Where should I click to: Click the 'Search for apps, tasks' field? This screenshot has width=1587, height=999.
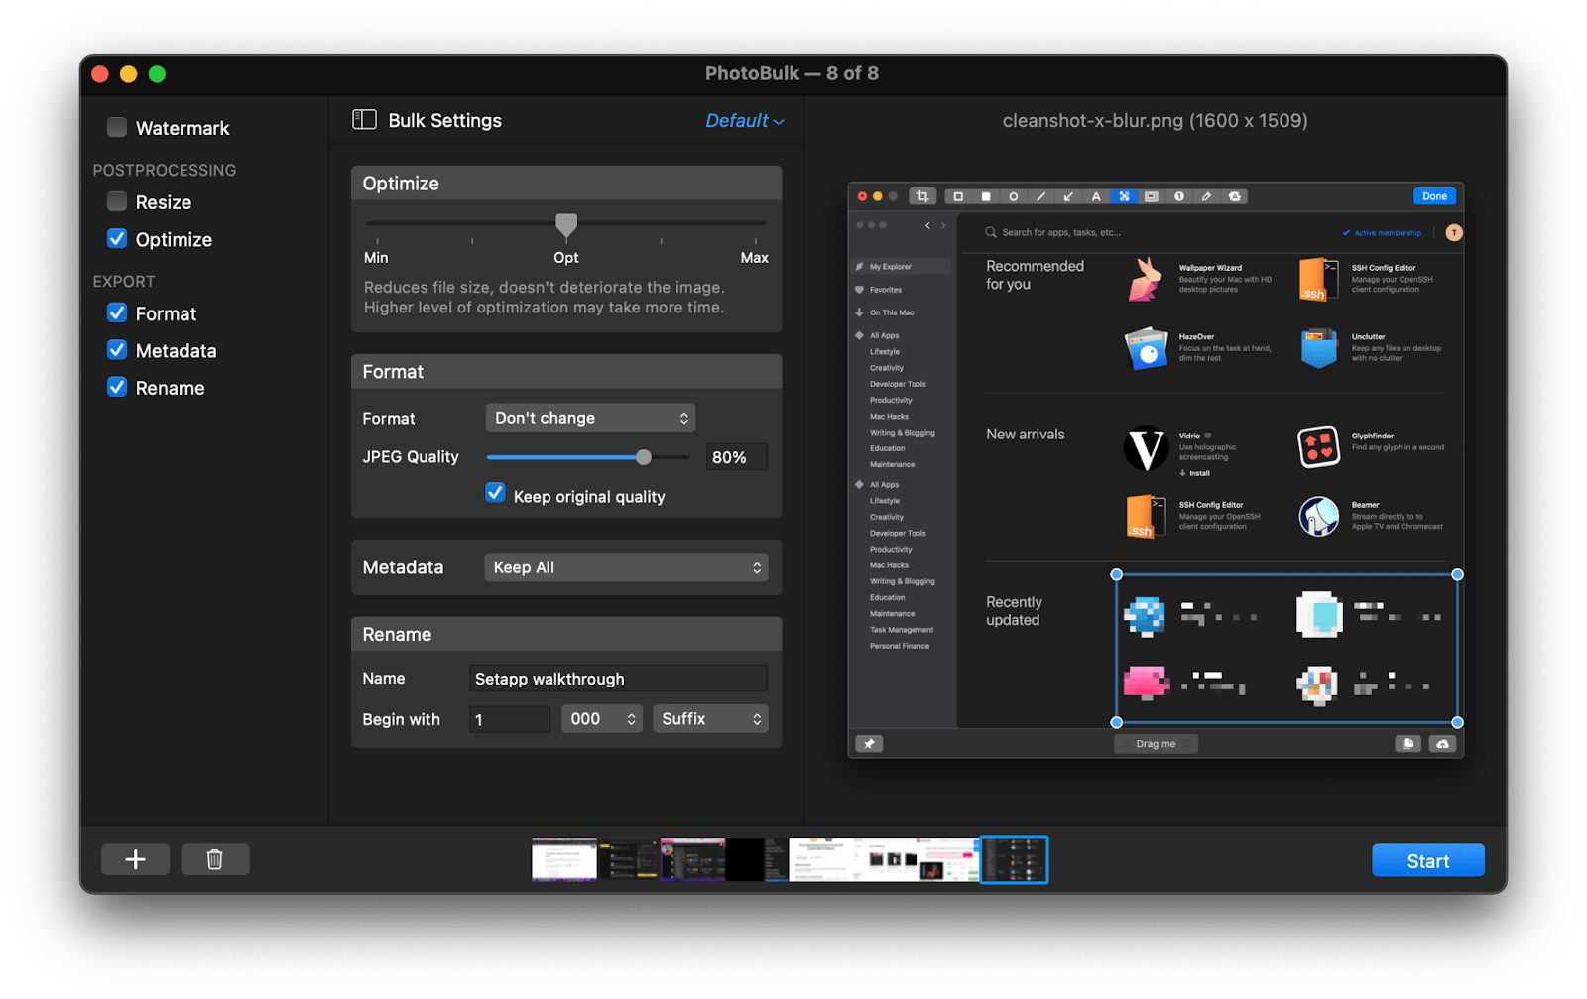click(1061, 232)
